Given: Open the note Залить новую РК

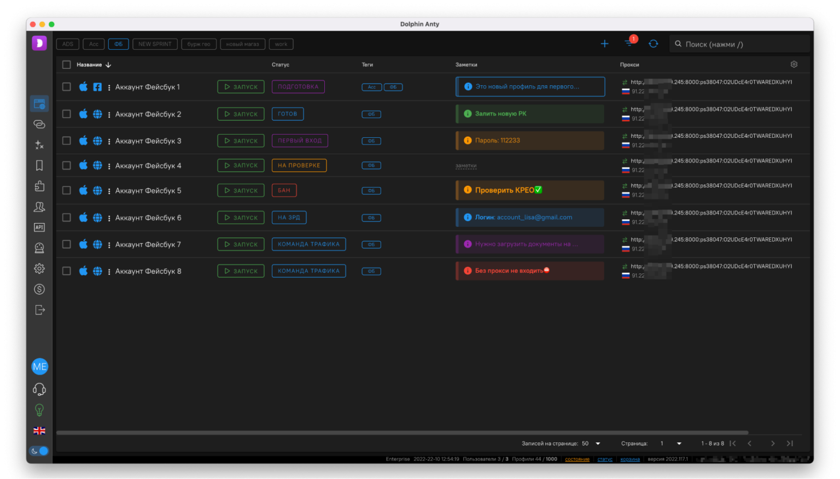Looking at the screenshot, I should [530, 114].
